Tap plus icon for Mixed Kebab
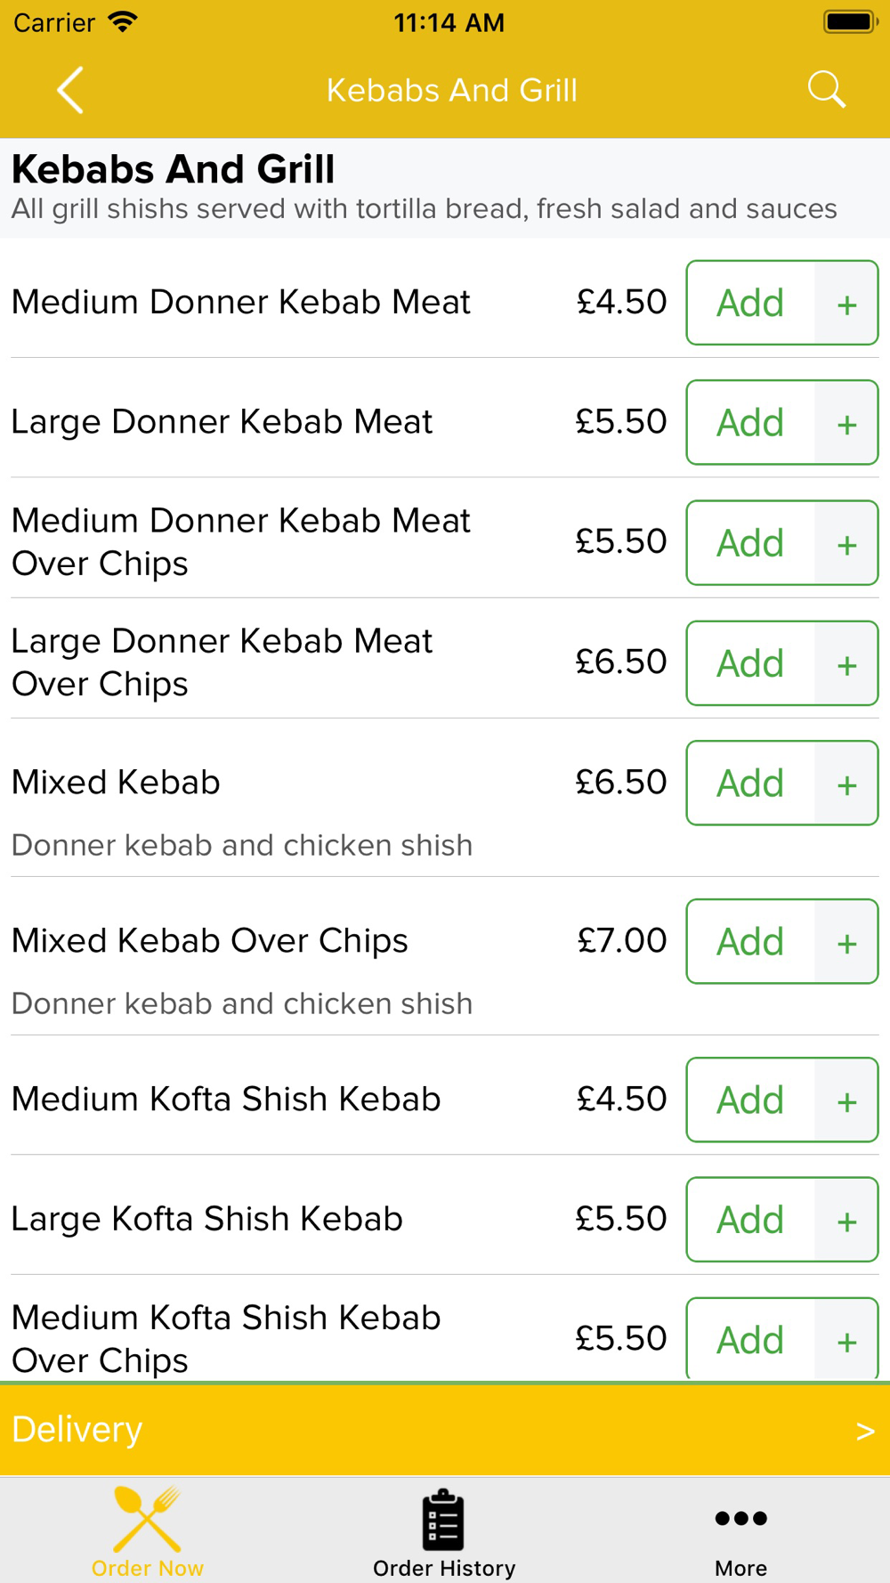This screenshot has width=890, height=1583. pyautogui.click(x=846, y=783)
